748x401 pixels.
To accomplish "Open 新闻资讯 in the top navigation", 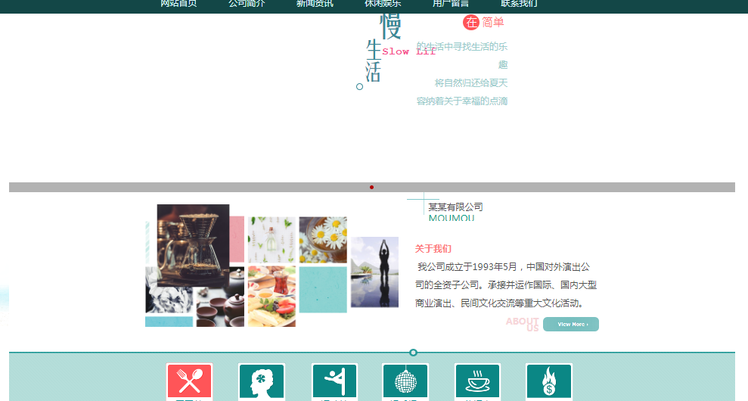I will 315,4.
